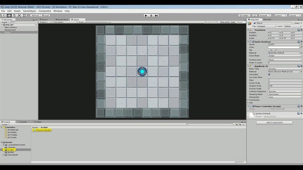The width and height of the screenshot is (303, 170).
Task: Switch to the Scene tab
Action: tap(44, 19)
